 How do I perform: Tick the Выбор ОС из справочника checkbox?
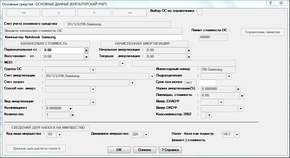[200, 12]
